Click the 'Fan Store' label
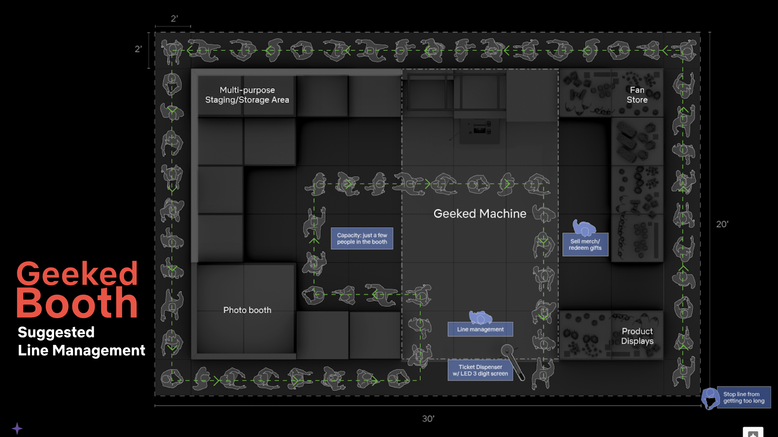778x437 pixels. pos(637,95)
